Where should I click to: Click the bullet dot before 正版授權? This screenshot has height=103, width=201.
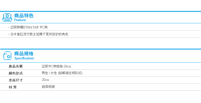point(9,27)
